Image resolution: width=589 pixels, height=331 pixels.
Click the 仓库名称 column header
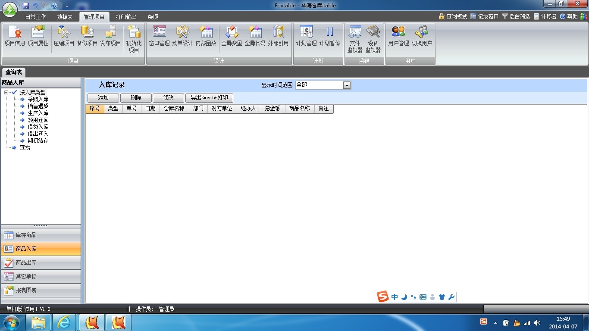click(x=174, y=109)
